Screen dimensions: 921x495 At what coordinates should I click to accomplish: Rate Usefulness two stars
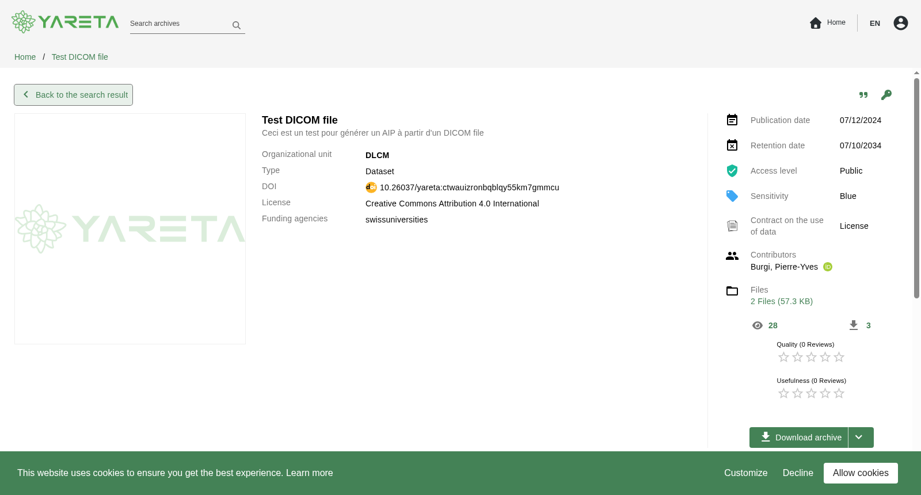click(797, 393)
